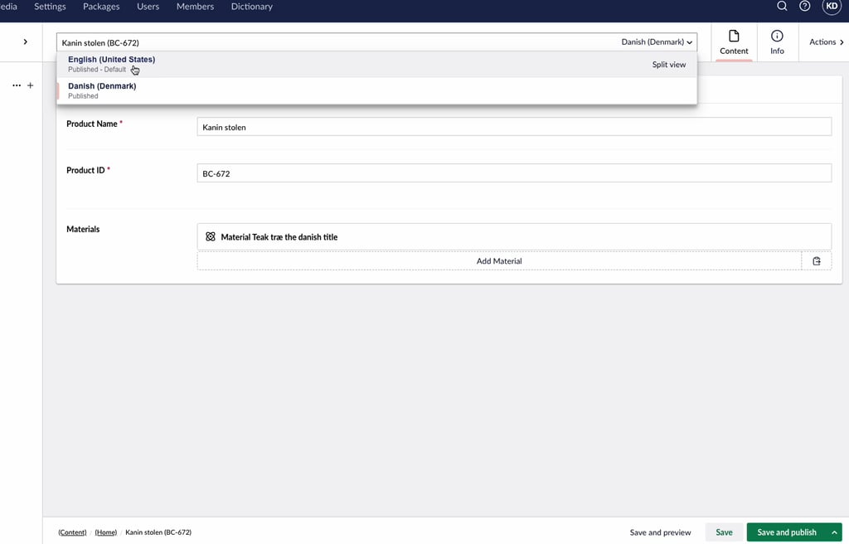This screenshot has height=544, width=849.
Task: Open help using the question mark icon
Action: [803, 6]
